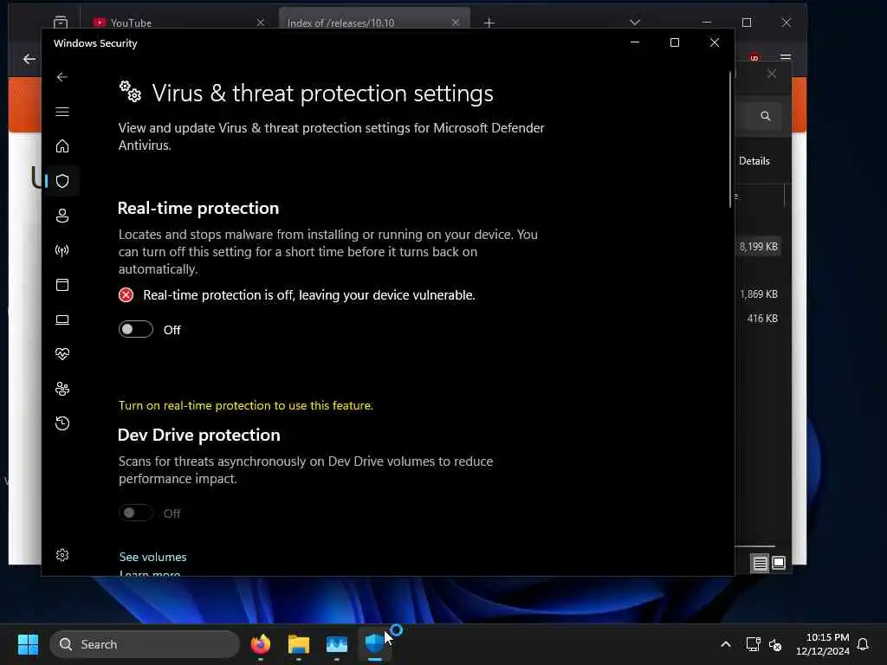The width and height of the screenshot is (887, 665).
Task: Close the File Explorer inner panel
Action: coord(772,74)
